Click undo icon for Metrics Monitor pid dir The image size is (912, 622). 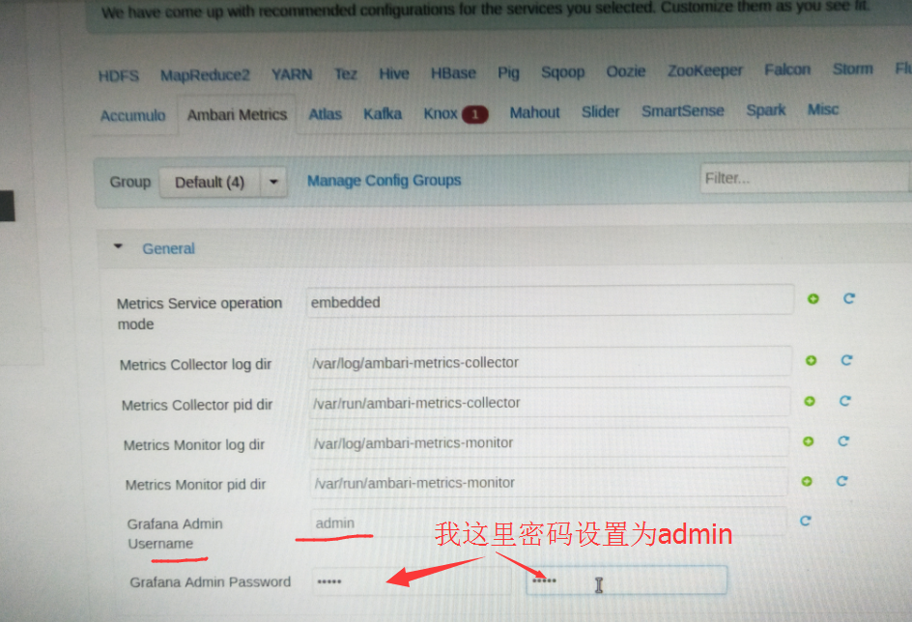841,481
